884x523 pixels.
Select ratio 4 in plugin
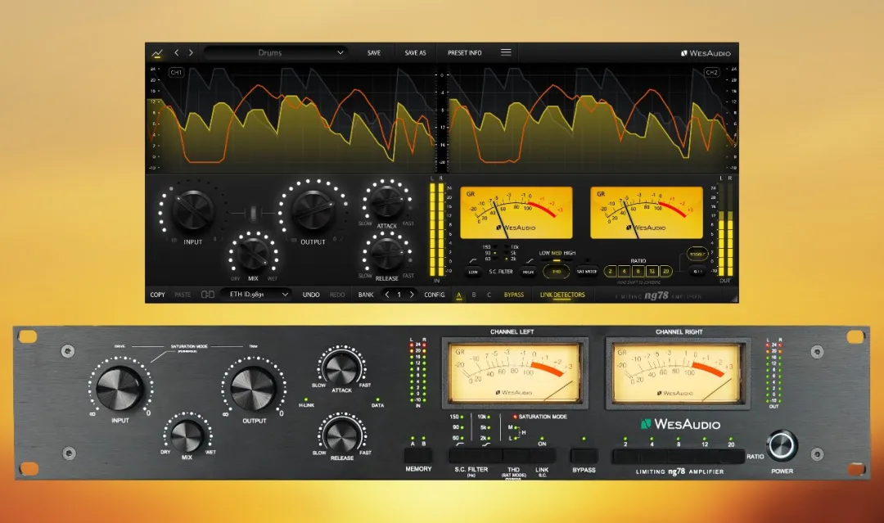(624, 271)
